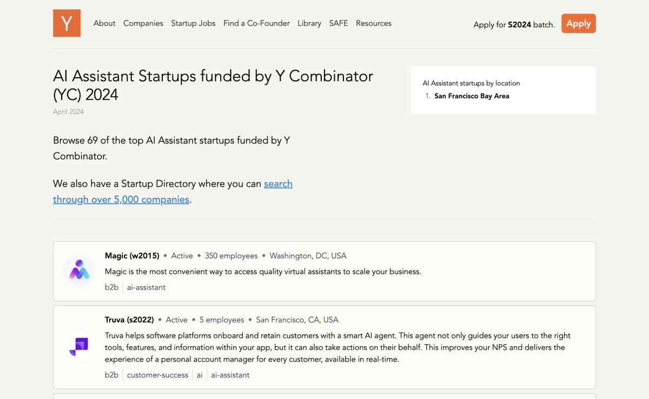Click the customer-success tag under Truva
Screen dimensions: 649x399
pos(157,375)
